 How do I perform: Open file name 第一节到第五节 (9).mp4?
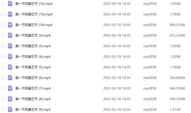click(x=33, y=110)
